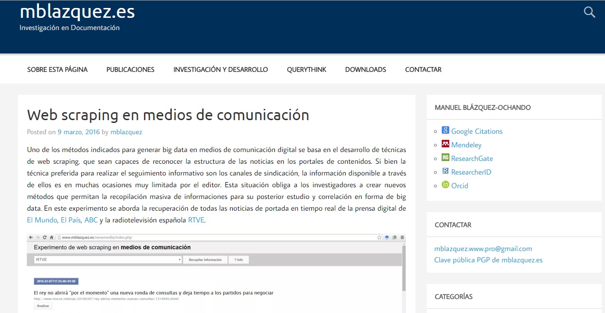The width and height of the screenshot is (605, 313).
Task: Open the Mendeley profile link
Action: pyautogui.click(x=466, y=145)
